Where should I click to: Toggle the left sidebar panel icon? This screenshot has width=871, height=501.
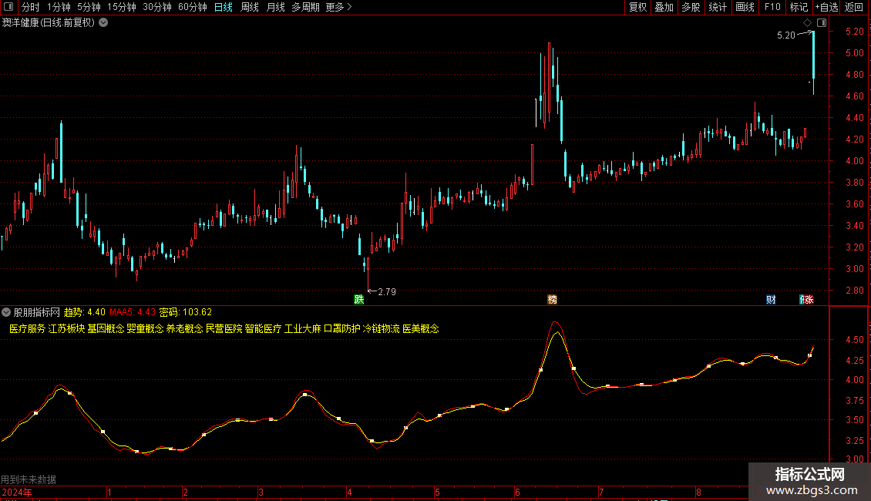click(x=8, y=7)
